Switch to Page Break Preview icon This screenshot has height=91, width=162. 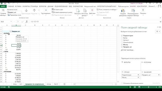click(x=139, y=87)
